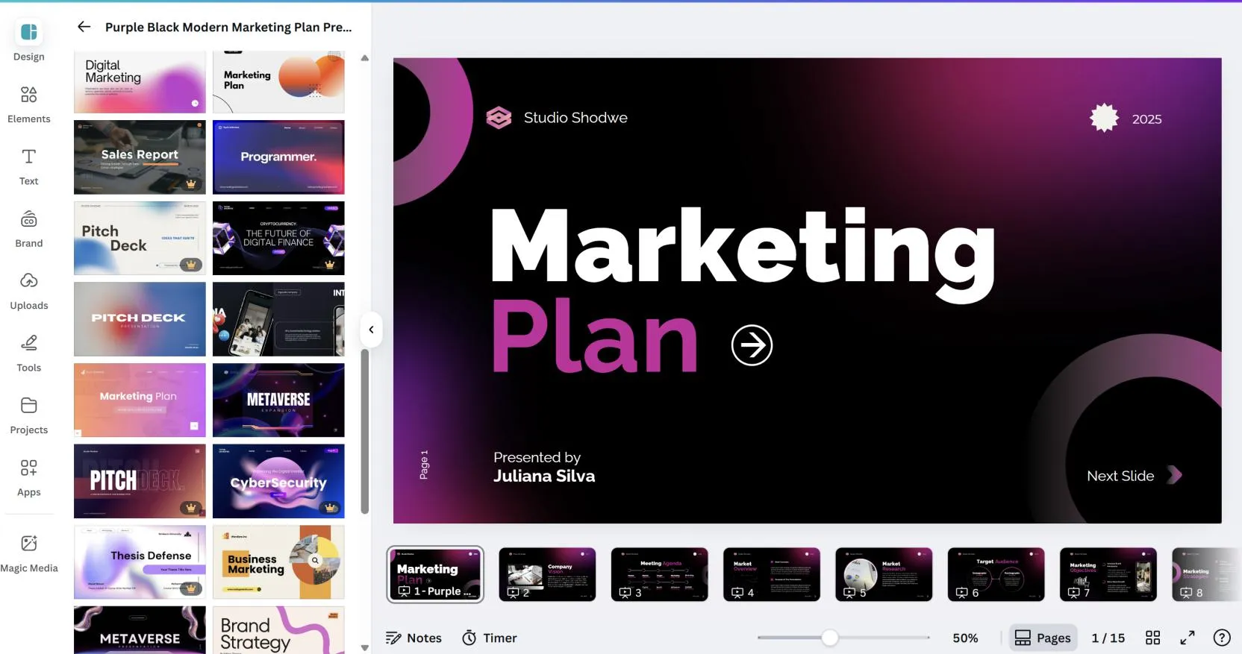Open the Uploads panel

tap(28, 290)
